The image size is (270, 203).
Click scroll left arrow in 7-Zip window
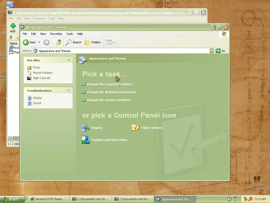10,138
